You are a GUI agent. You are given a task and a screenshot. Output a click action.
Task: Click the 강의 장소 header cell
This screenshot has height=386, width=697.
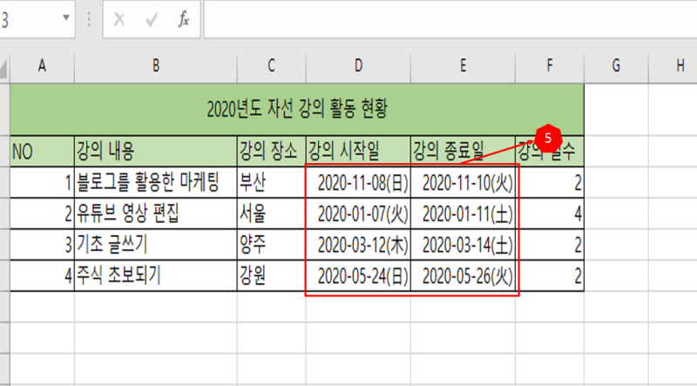pos(271,152)
